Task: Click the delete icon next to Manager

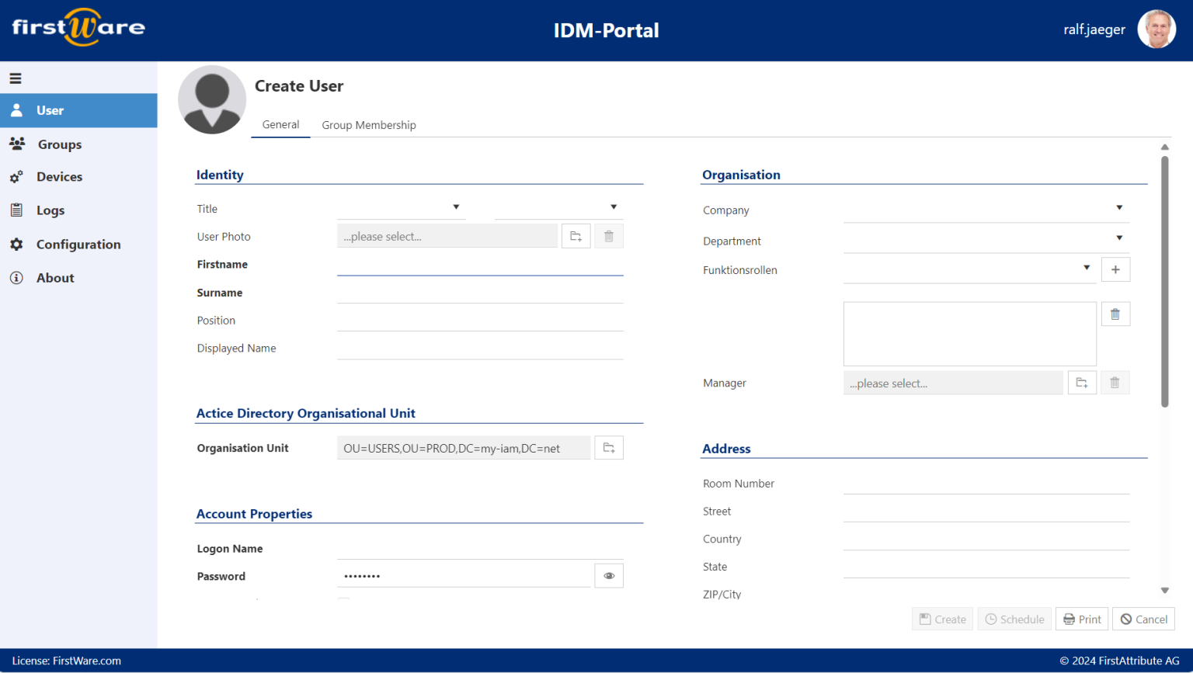Action: (1115, 382)
